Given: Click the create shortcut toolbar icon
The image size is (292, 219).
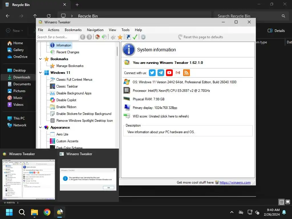Looking at the screenshot, I should coord(128,37).
